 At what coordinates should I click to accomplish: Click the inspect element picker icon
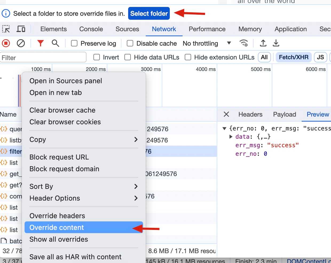(6, 29)
